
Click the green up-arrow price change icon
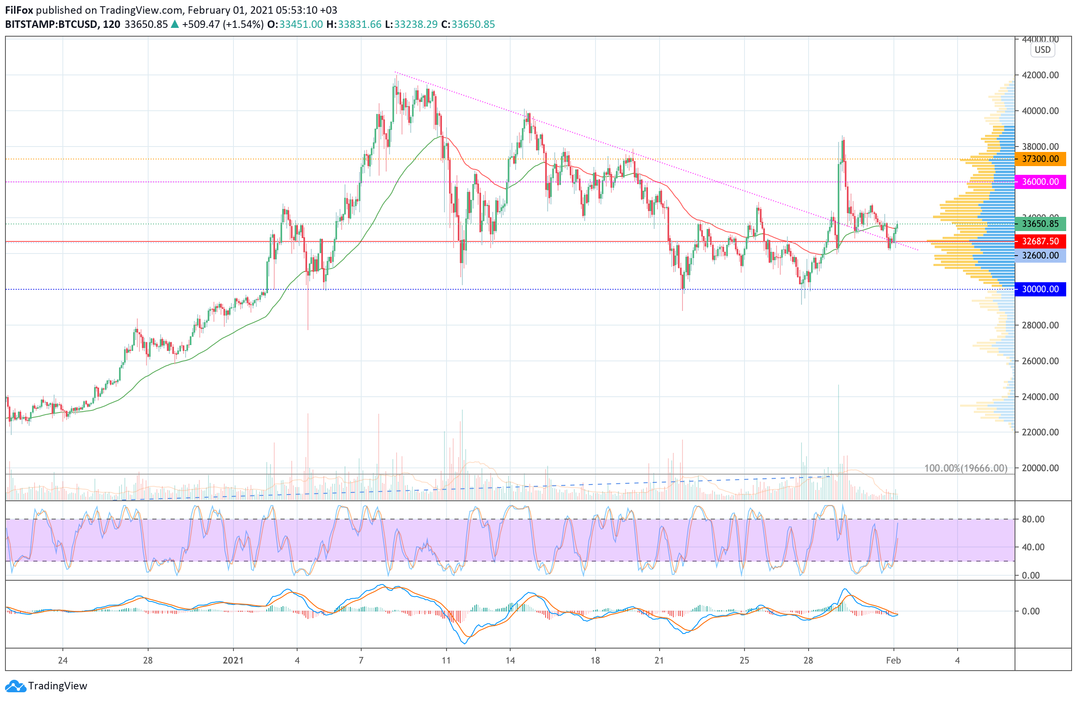coord(175,25)
